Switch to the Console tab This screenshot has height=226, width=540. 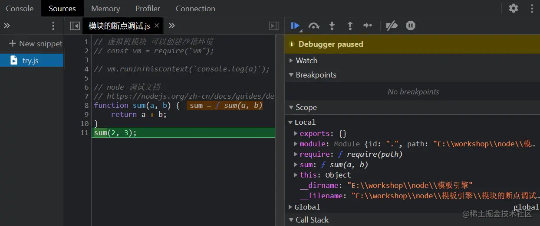[20, 8]
